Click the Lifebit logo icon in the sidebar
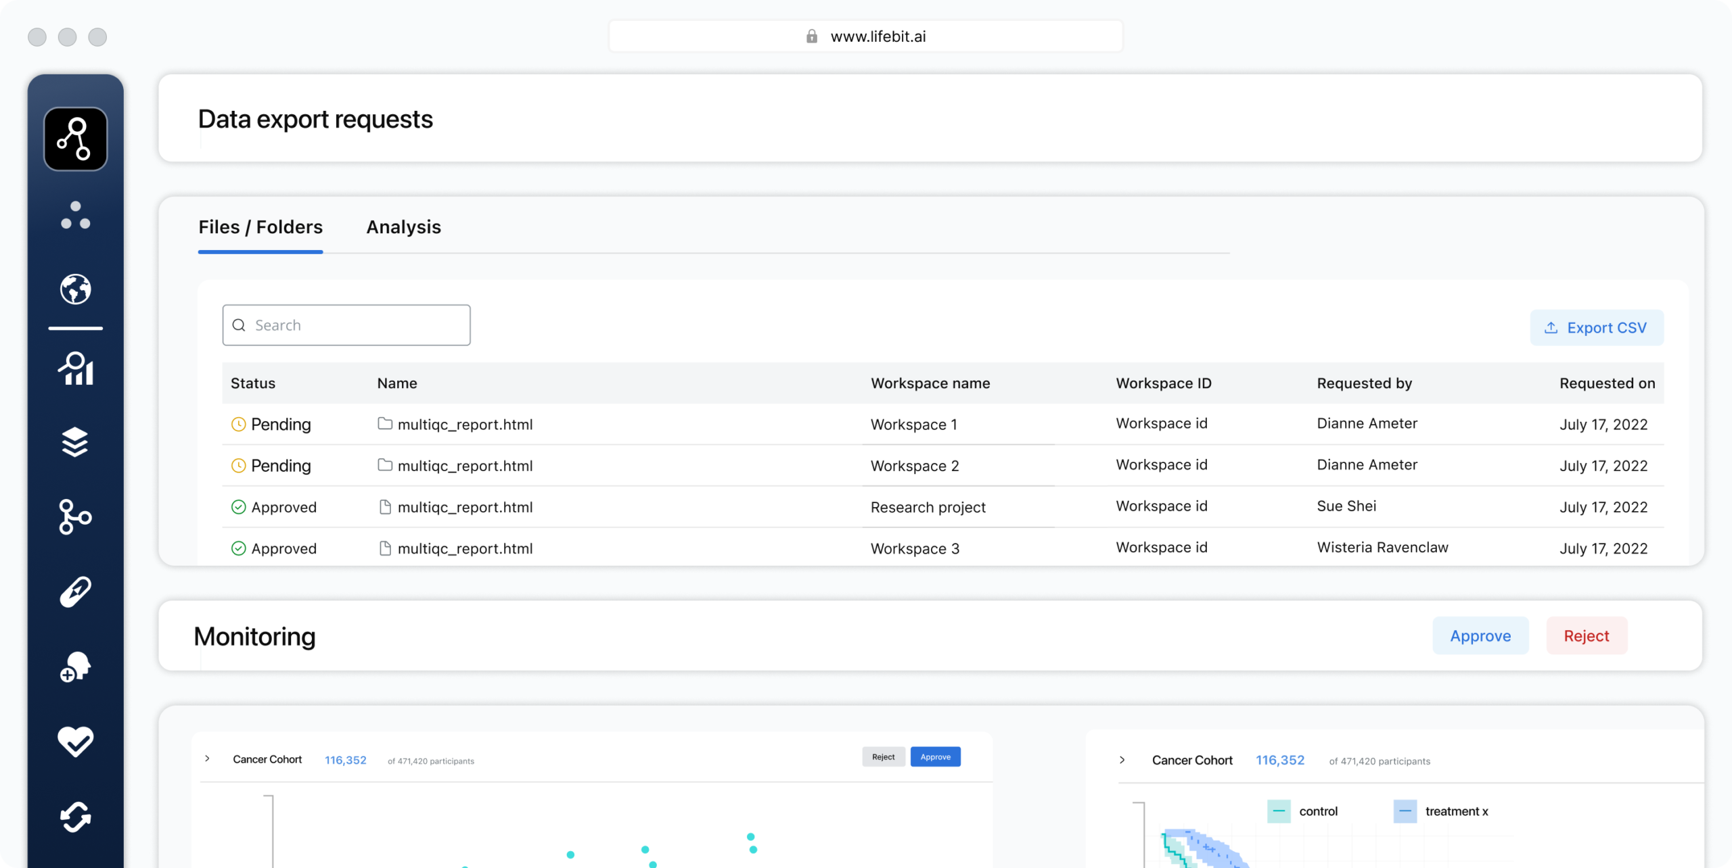The image size is (1732, 868). [75, 139]
